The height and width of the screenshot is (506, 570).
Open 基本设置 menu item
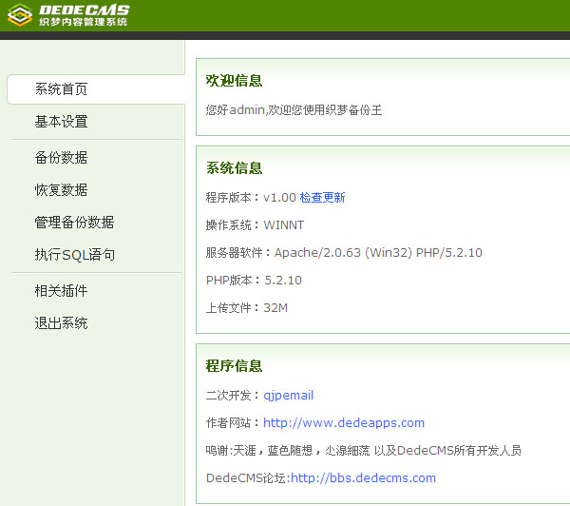coord(61,122)
